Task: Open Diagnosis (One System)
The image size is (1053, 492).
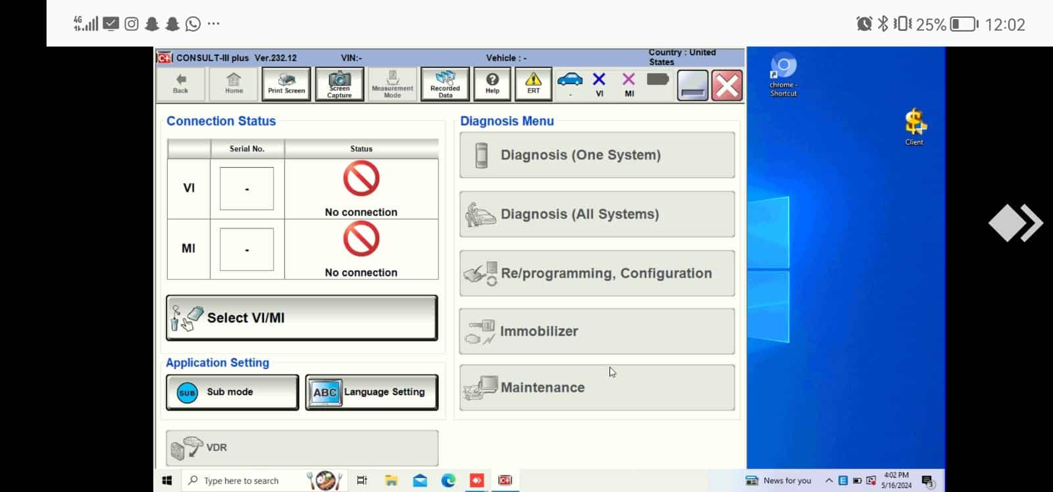Action: point(597,155)
